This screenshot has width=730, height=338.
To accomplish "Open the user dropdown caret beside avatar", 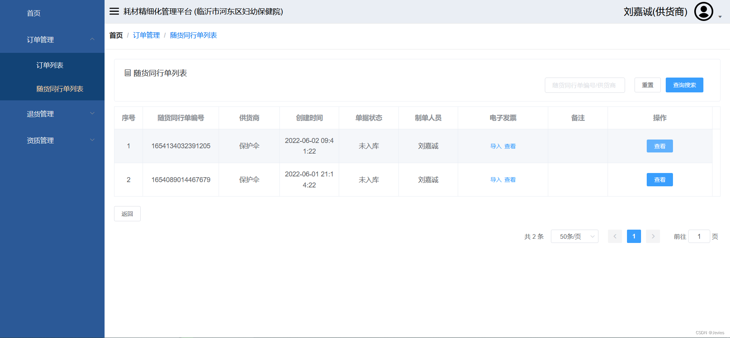I will point(720,17).
